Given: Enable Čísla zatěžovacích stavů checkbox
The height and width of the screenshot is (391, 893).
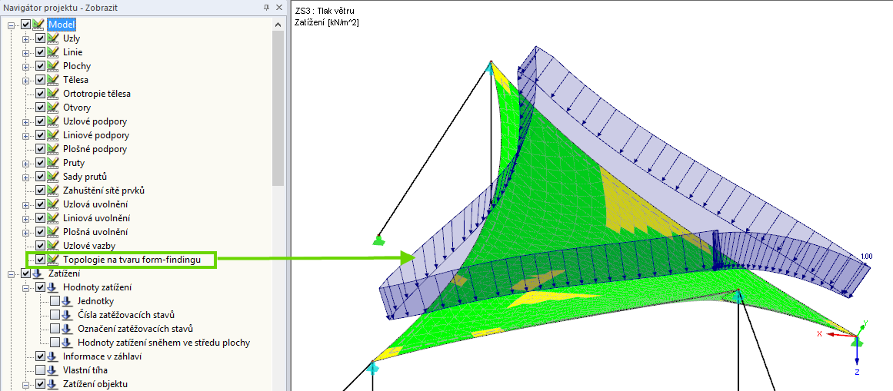Looking at the screenshot, I should (x=54, y=315).
